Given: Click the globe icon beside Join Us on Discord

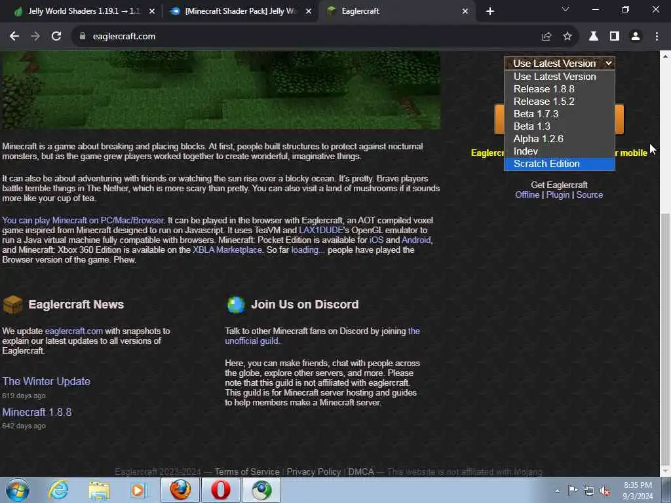Looking at the screenshot, I should 236,305.
